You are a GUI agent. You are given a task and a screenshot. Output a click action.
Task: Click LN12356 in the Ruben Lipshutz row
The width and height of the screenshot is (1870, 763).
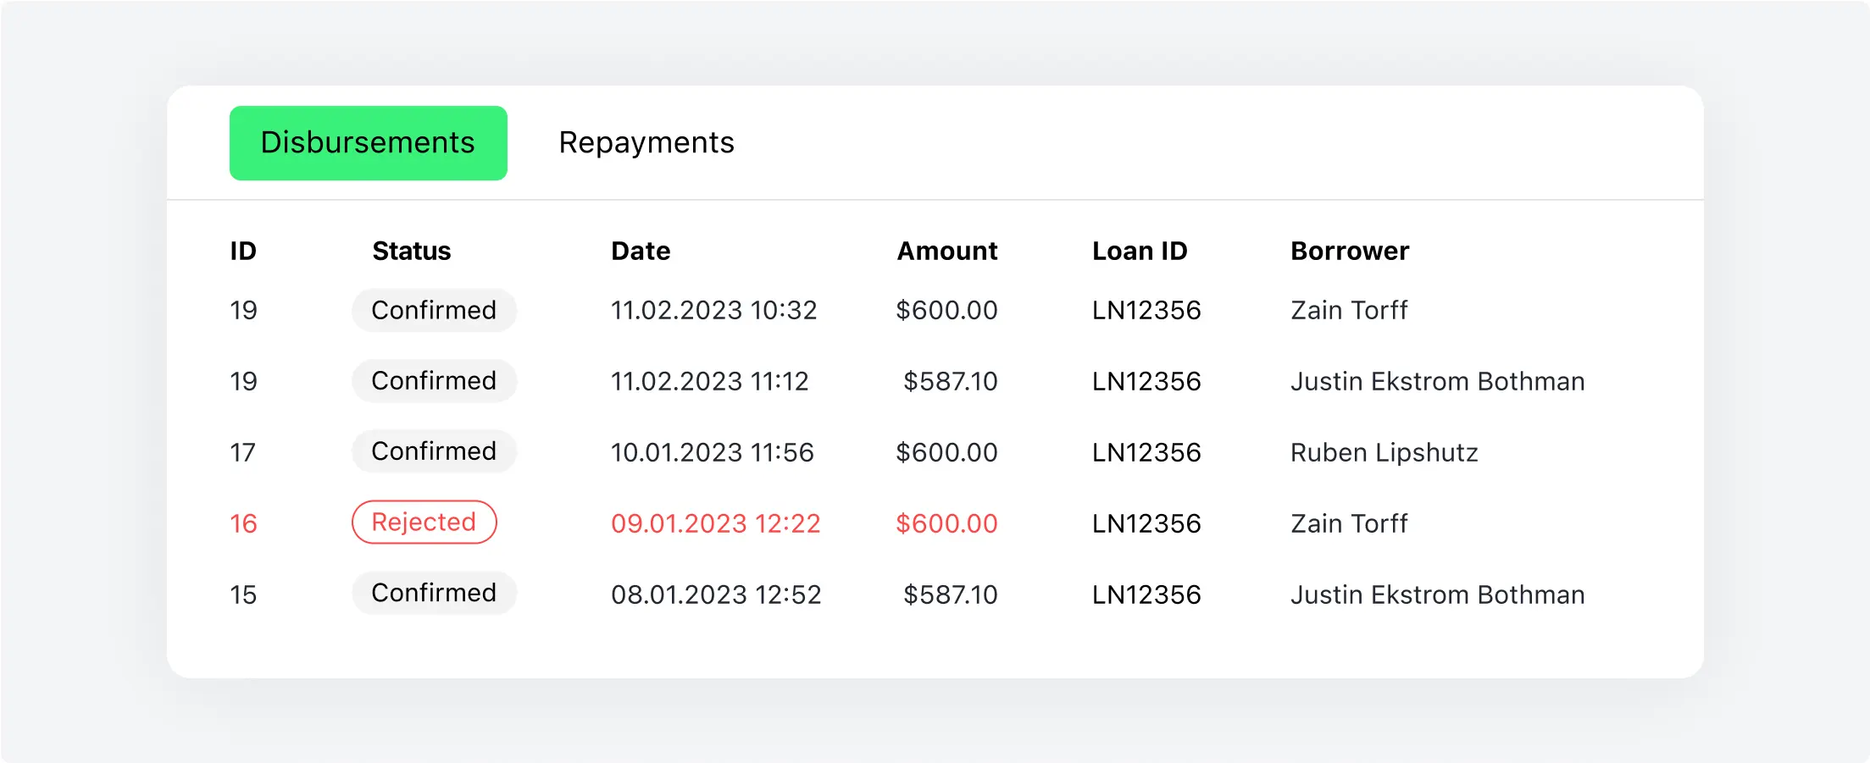1146,453
